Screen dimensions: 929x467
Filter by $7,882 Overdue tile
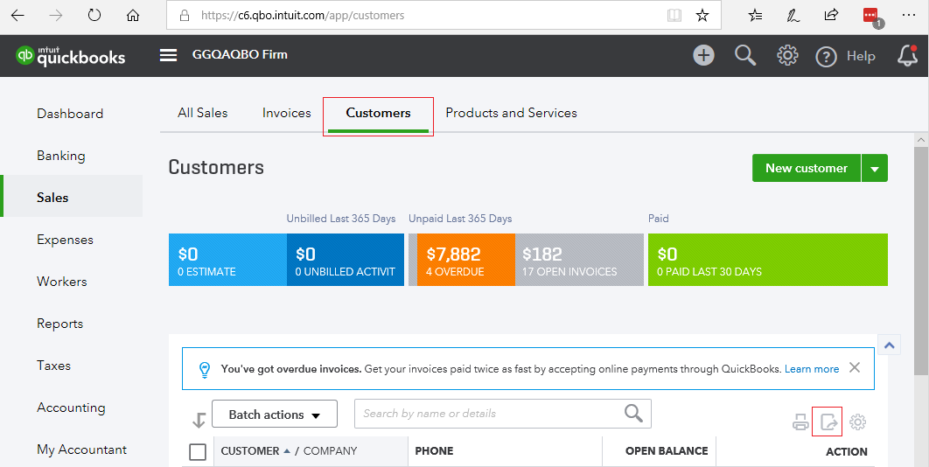click(x=465, y=260)
